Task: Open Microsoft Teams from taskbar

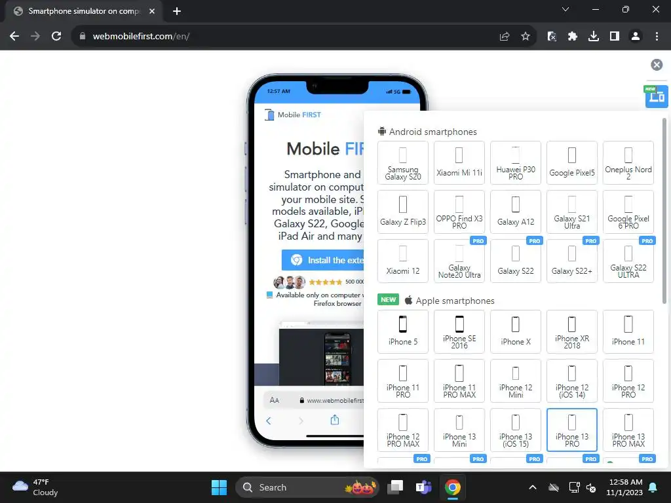Action: click(424, 487)
